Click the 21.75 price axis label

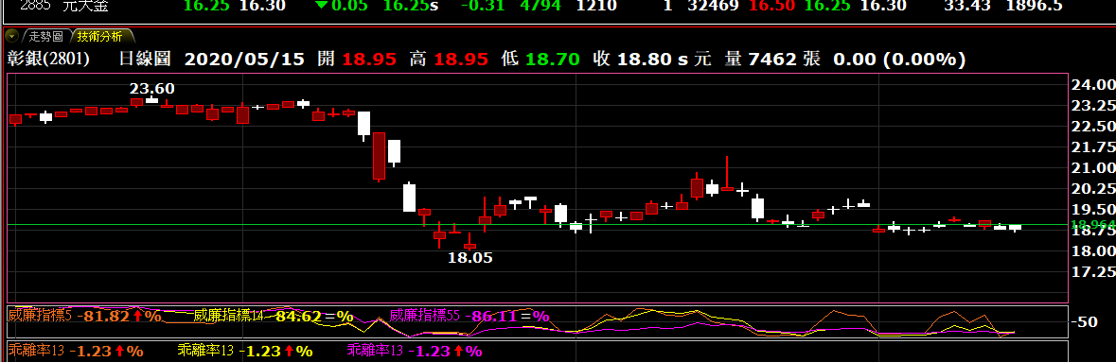pyautogui.click(x=1092, y=147)
